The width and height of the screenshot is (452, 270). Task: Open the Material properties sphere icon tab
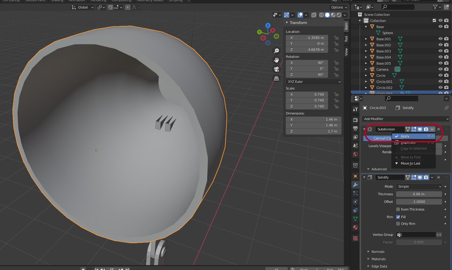(x=355, y=227)
